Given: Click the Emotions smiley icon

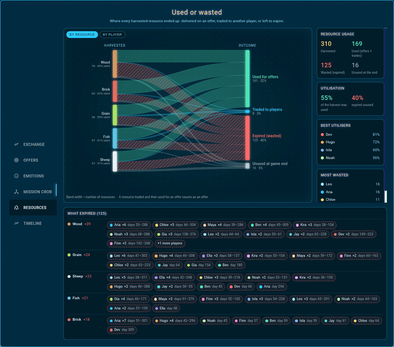Looking at the screenshot, I should pos(17,176).
